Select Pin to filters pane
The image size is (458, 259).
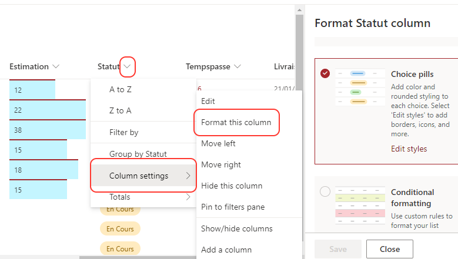(233, 207)
